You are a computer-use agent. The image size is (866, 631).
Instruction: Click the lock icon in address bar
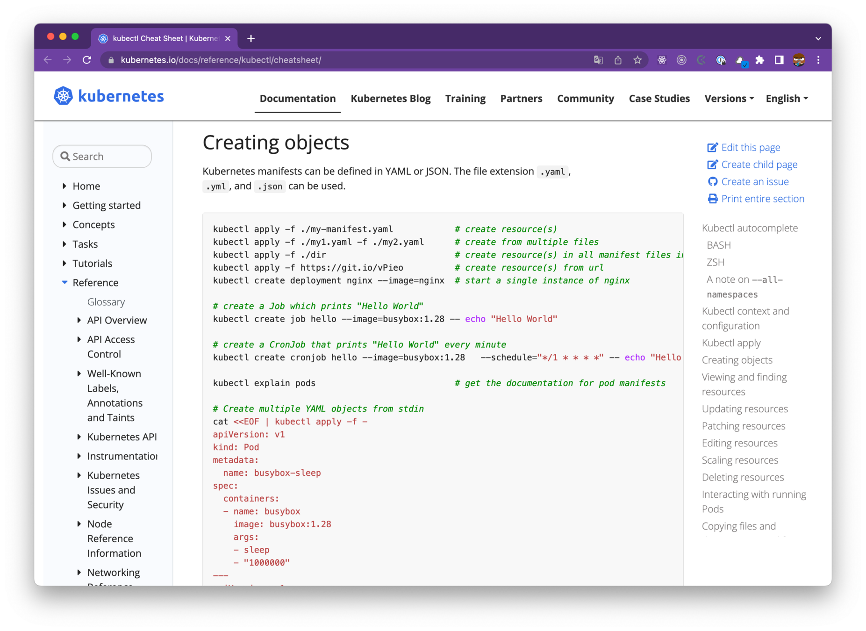click(x=111, y=60)
